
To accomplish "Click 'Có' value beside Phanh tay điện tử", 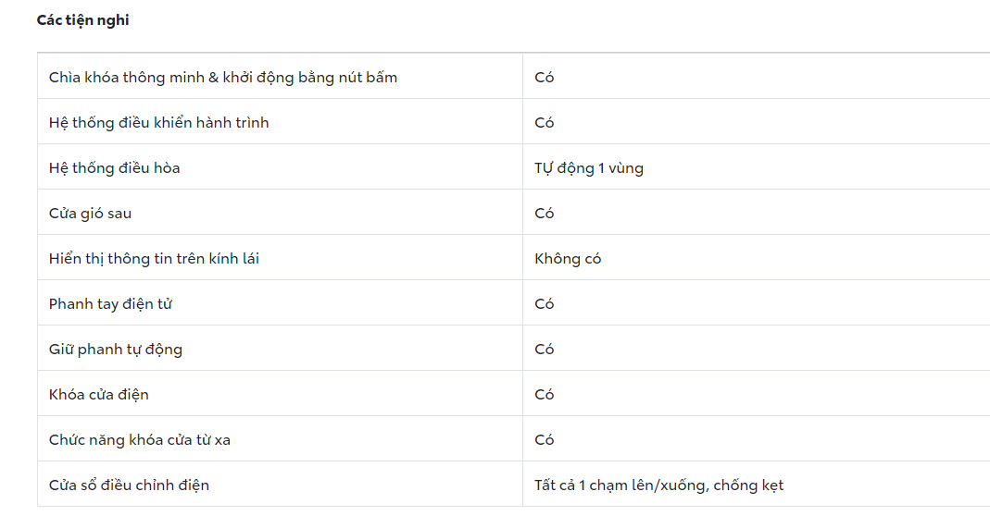I will pyautogui.click(x=545, y=304).
